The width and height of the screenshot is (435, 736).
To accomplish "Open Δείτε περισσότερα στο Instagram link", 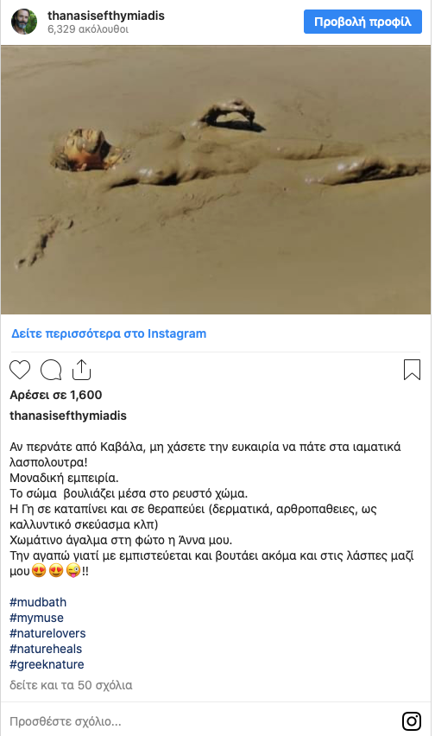I will [109, 333].
